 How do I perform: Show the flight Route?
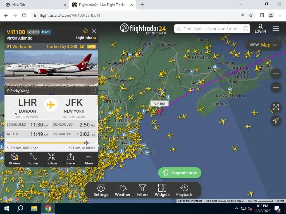tap(33, 159)
